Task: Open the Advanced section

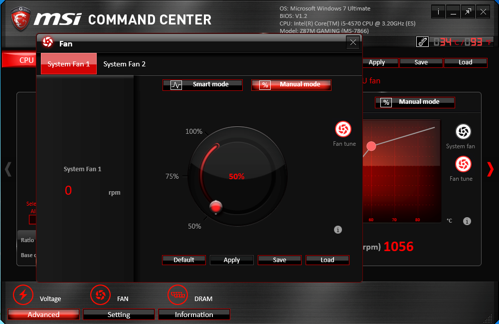Action: (43, 315)
